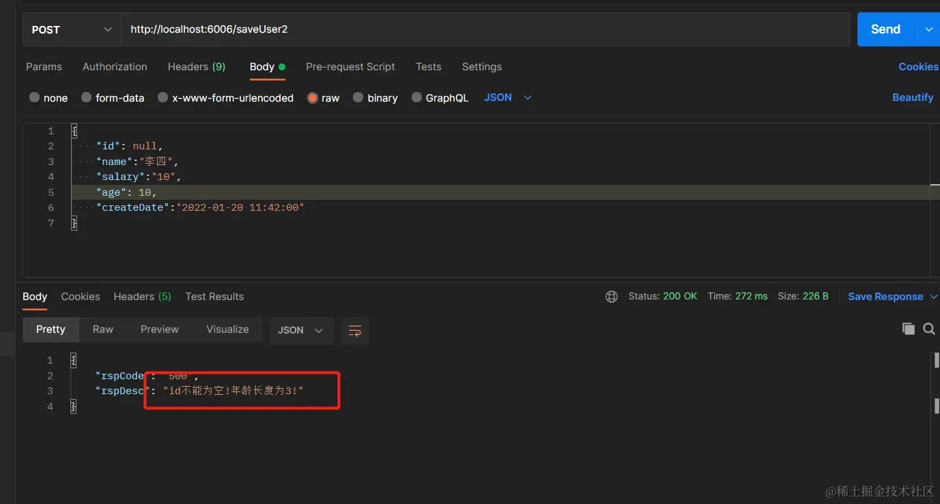Open the POST method dropdown
The height and width of the screenshot is (504, 940).
[x=72, y=29]
